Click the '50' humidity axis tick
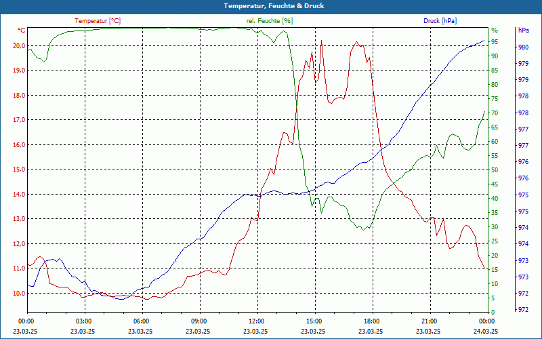 tap(495, 170)
